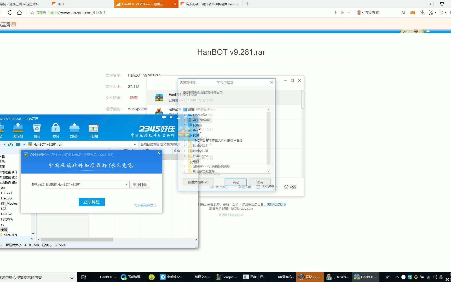Click the bookmark star icon in address bar
This screenshot has width=451, height=282.
point(32,13)
